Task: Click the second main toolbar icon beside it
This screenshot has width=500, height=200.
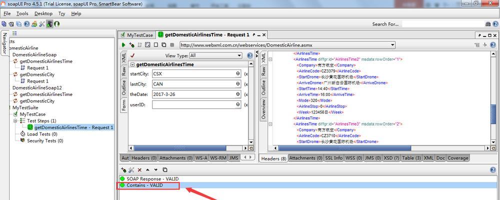Action: (11, 24)
